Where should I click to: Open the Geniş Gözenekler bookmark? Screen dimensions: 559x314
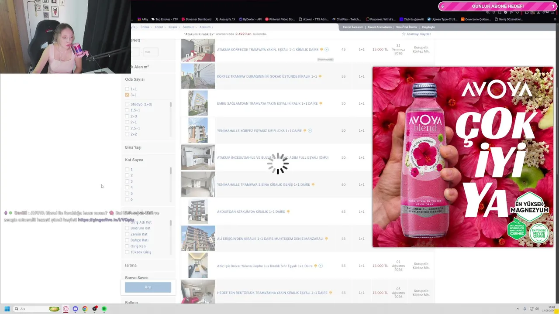coord(509,19)
